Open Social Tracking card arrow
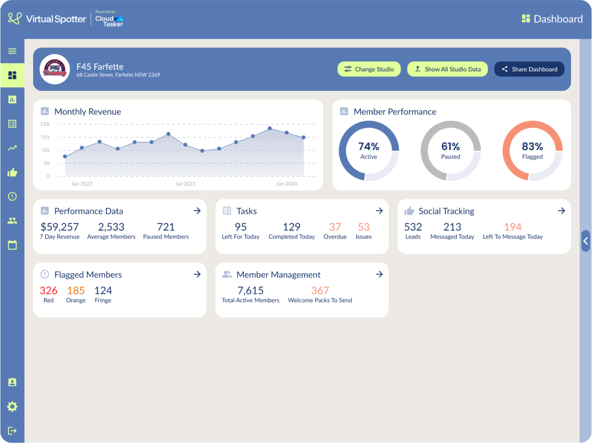Image resolution: width=592 pixels, height=443 pixels. pyautogui.click(x=561, y=211)
